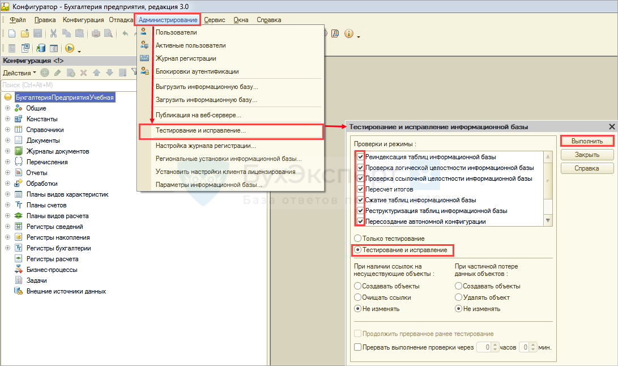Expand the 'Журналы документов' tree node
This screenshot has height=366, width=618.
tap(7, 151)
